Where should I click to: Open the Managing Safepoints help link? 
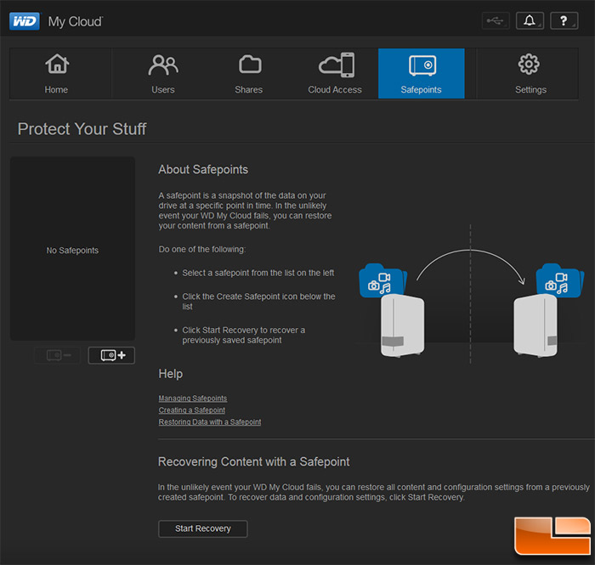point(193,398)
